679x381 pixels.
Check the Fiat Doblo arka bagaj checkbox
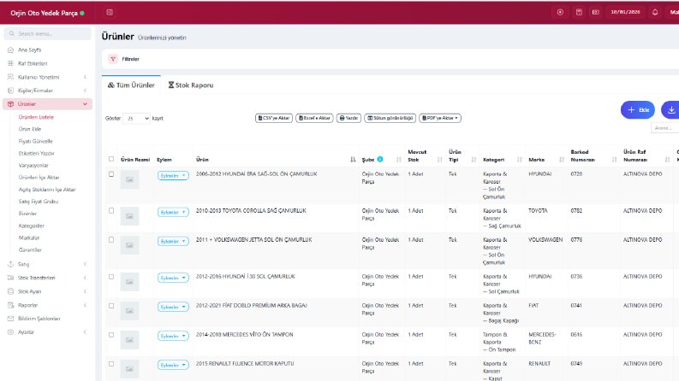click(x=111, y=306)
